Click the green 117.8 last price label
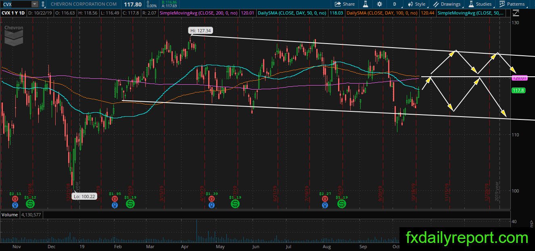535x251 pixels. coord(518,90)
